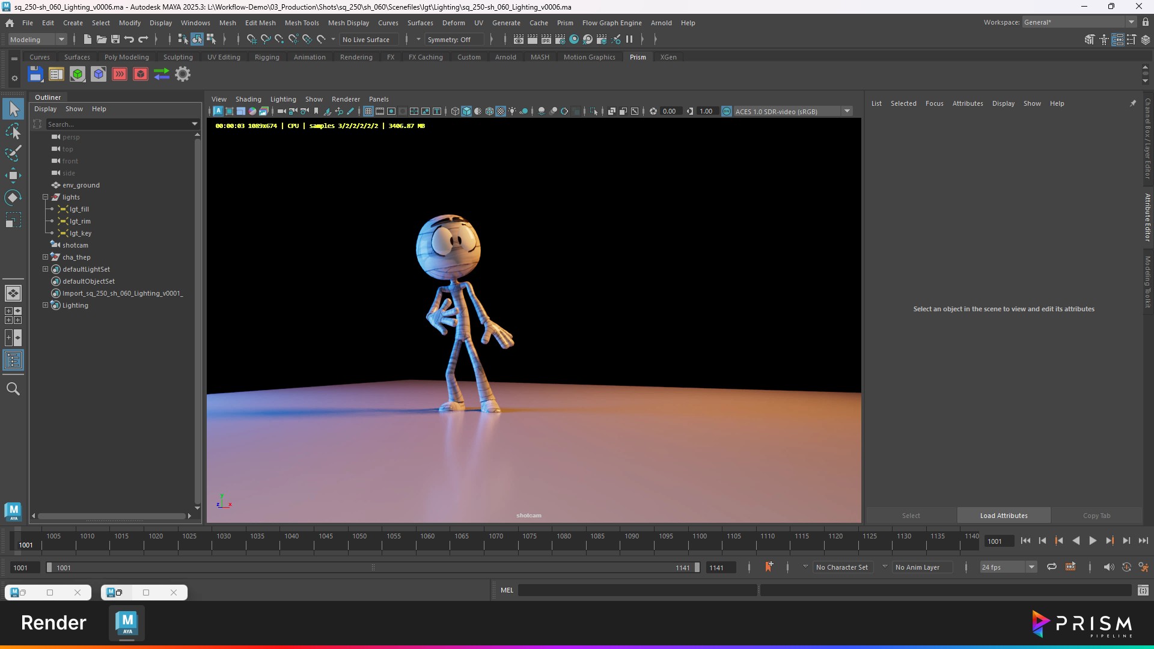Screen dimensions: 1154x649
Task: Open the IPR render icon
Action: 546,40
